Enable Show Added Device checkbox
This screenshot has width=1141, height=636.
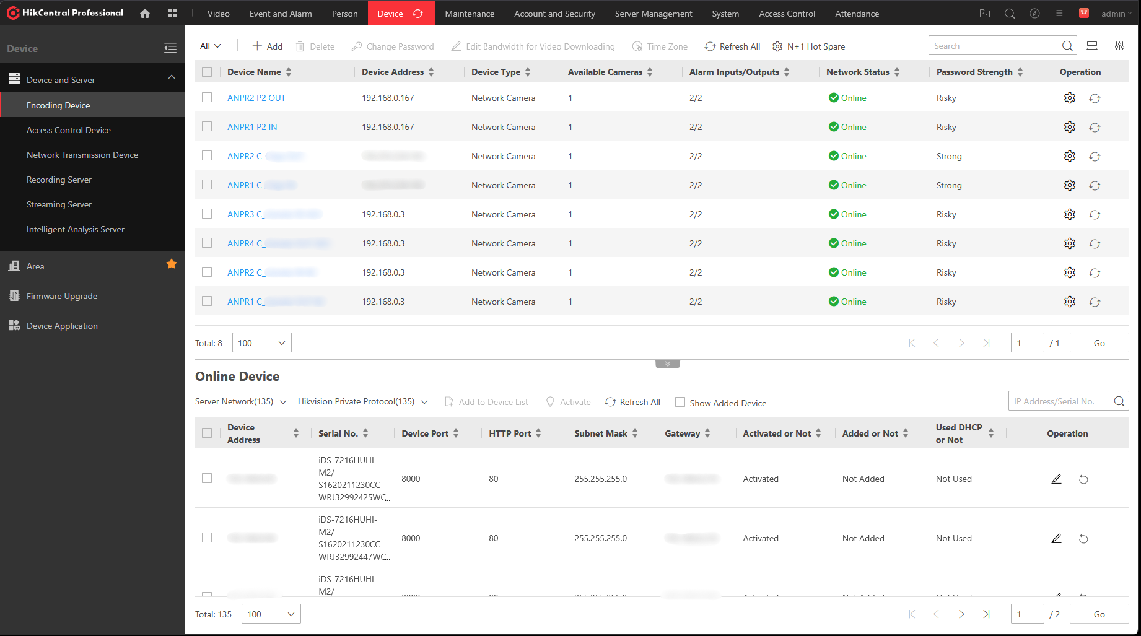[680, 402]
